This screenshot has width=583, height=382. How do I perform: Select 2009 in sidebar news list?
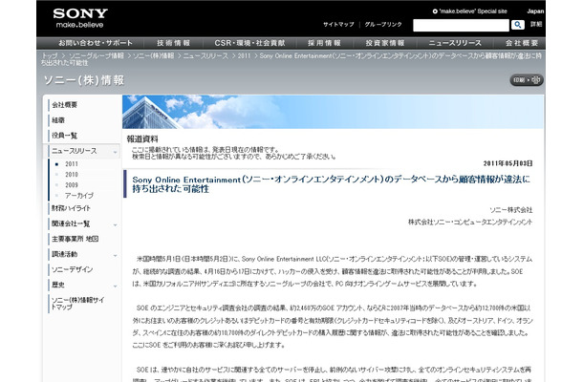coord(72,184)
